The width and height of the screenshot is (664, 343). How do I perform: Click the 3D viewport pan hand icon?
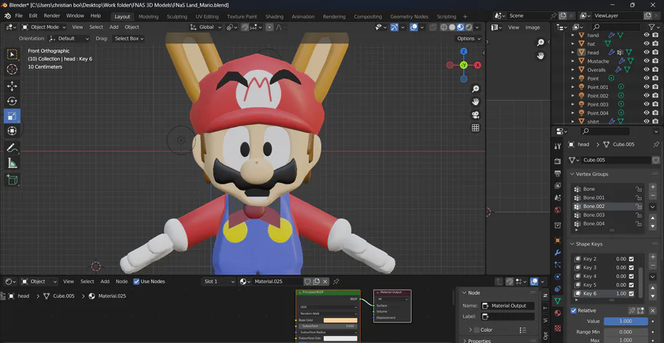[476, 102]
